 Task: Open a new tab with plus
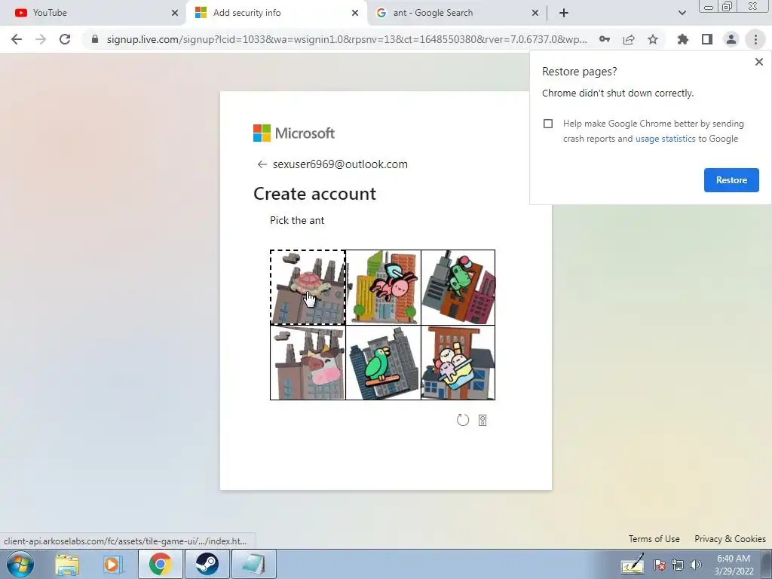click(x=564, y=13)
